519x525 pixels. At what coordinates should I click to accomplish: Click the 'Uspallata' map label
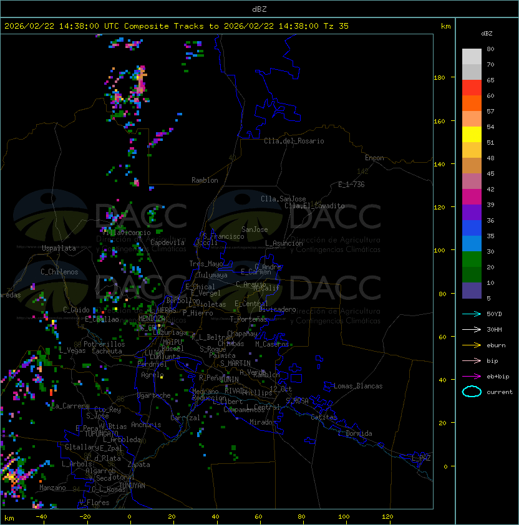click(x=59, y=248)
